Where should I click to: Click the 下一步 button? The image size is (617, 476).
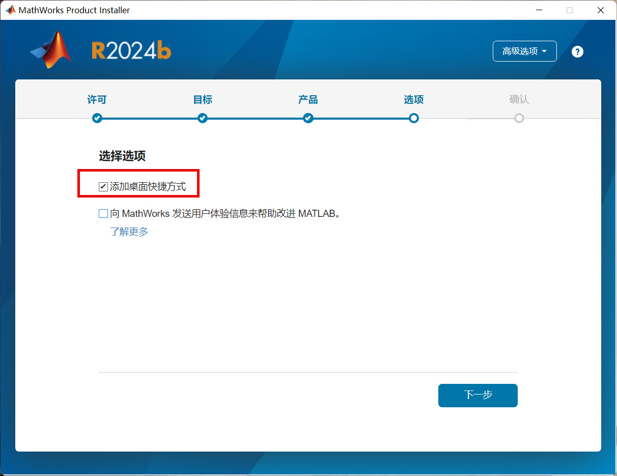pos(478,396)
